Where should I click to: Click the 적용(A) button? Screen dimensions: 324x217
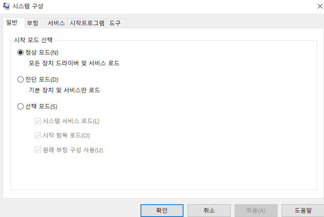(256, 210)
